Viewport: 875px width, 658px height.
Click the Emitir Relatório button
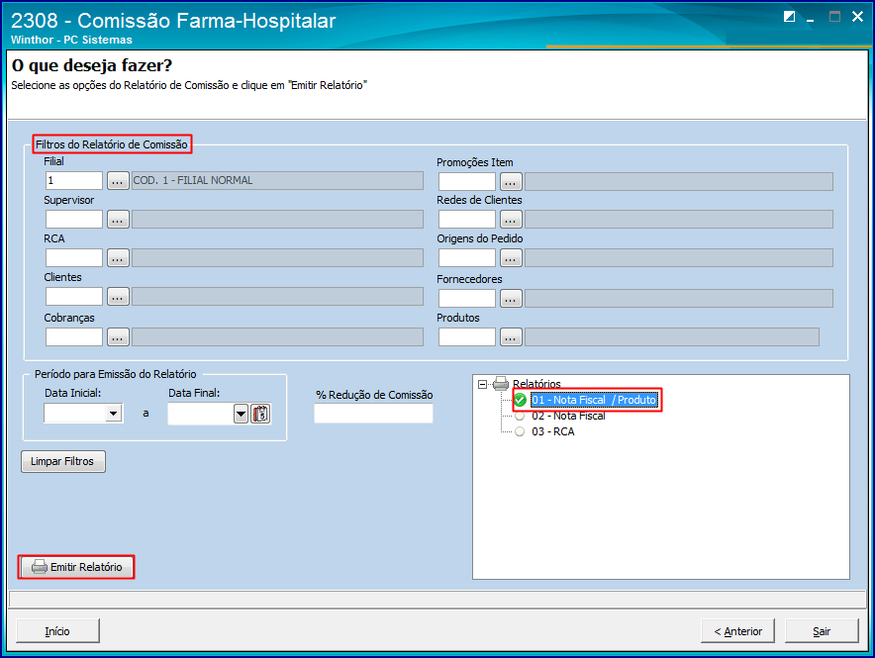click(76, 567)
